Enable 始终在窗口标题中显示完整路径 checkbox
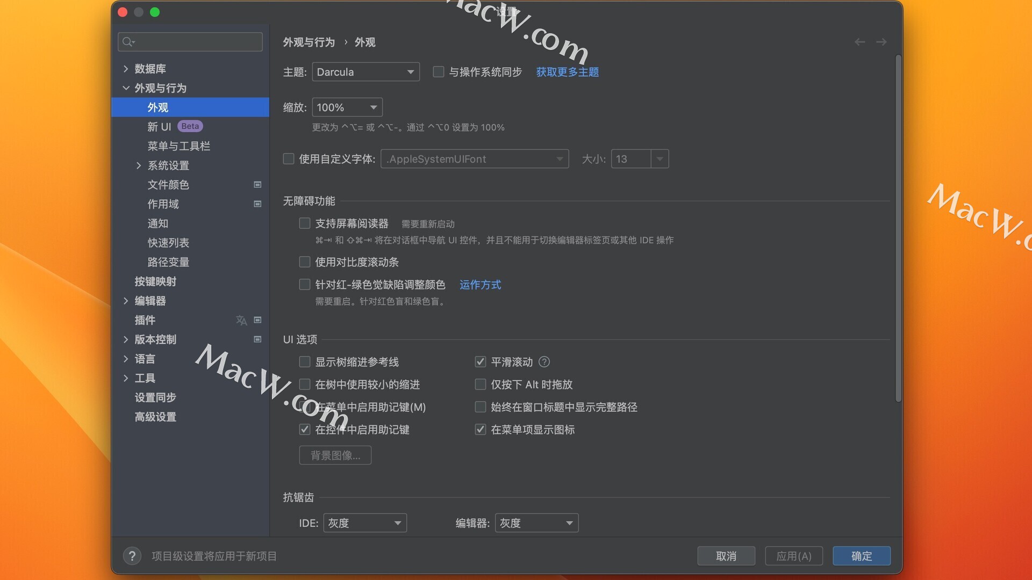Viewport: 1032px width, 580px height. click(481, 407)
